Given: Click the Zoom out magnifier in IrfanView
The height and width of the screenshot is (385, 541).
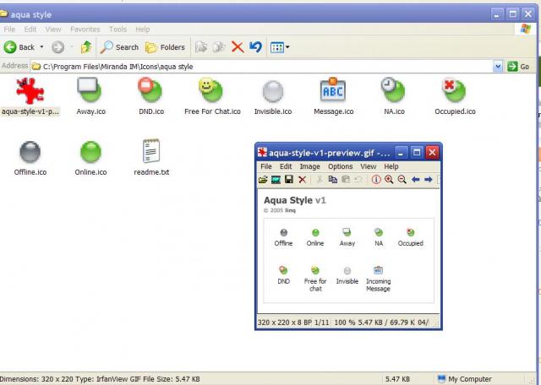Looking at the screenshot, I should [402, 180].
